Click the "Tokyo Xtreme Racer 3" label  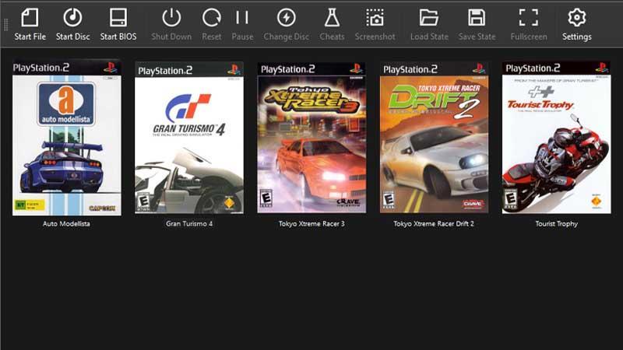pos(311,224)
